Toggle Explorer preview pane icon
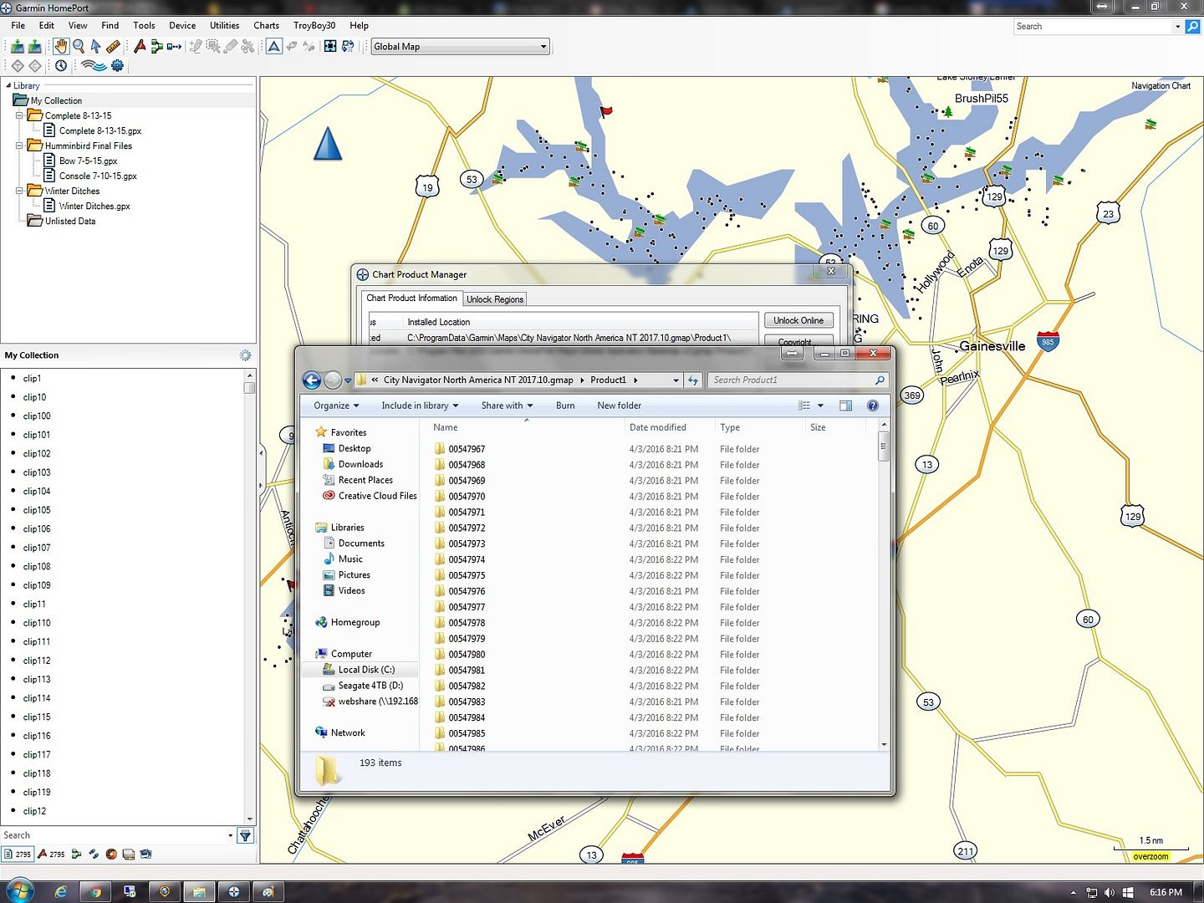Screen dimensions: 1204x903 [845, 406]
